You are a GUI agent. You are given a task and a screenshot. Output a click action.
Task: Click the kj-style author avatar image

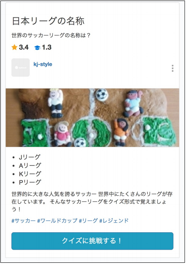click(x=21, y=67)
